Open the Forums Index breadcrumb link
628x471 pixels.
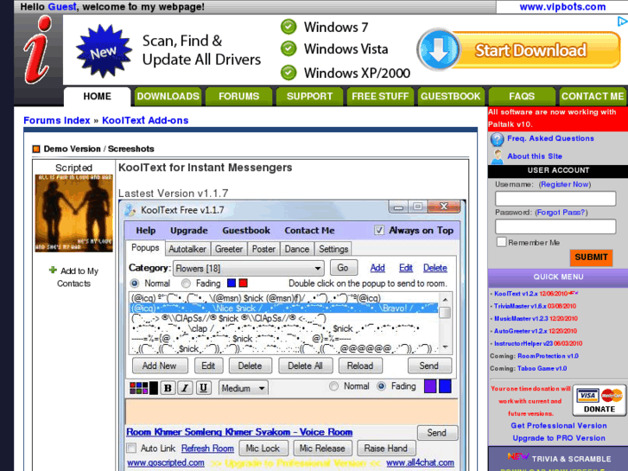coord(57,120)
